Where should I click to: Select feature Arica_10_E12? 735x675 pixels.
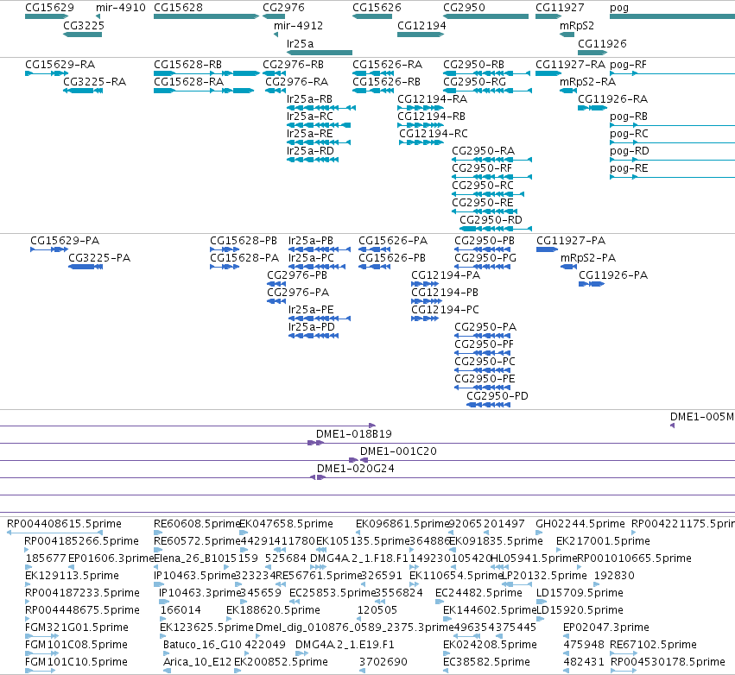pos(167,671)
